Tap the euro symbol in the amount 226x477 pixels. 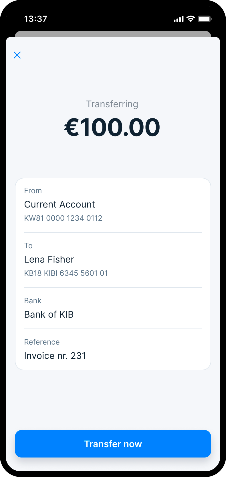72,127
